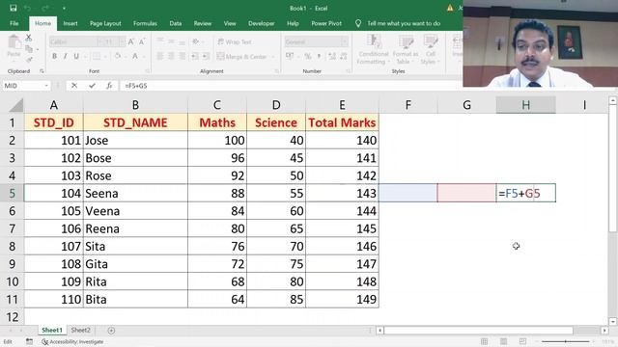Click the Redo arrow in title bar
618x347 pixels.
45,8
